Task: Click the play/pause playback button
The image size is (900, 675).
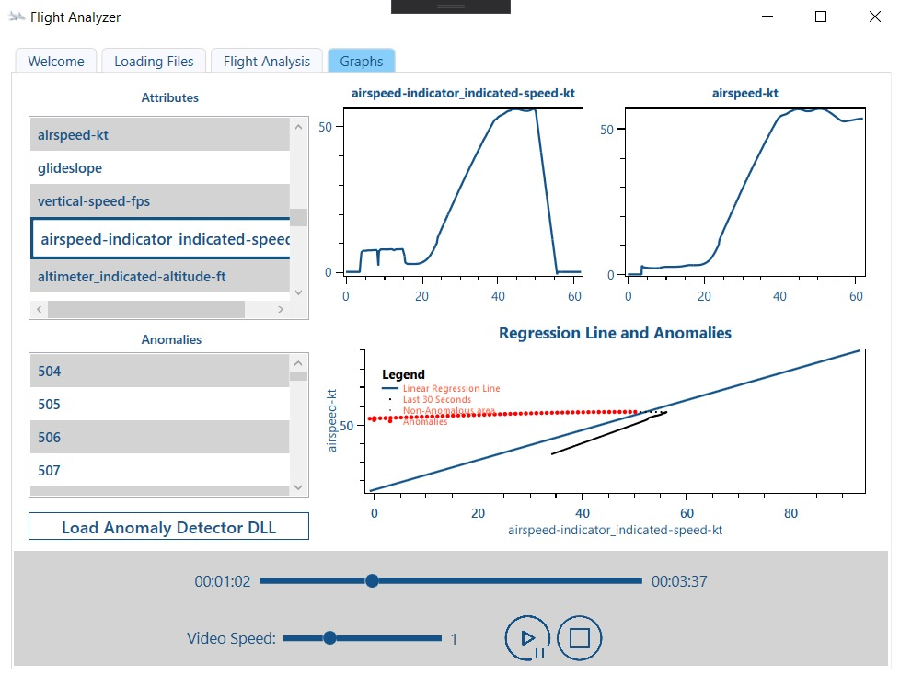Action: point(527,637)
